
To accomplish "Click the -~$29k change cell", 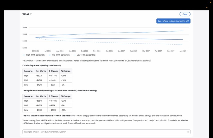I will [x=53, y=85].
